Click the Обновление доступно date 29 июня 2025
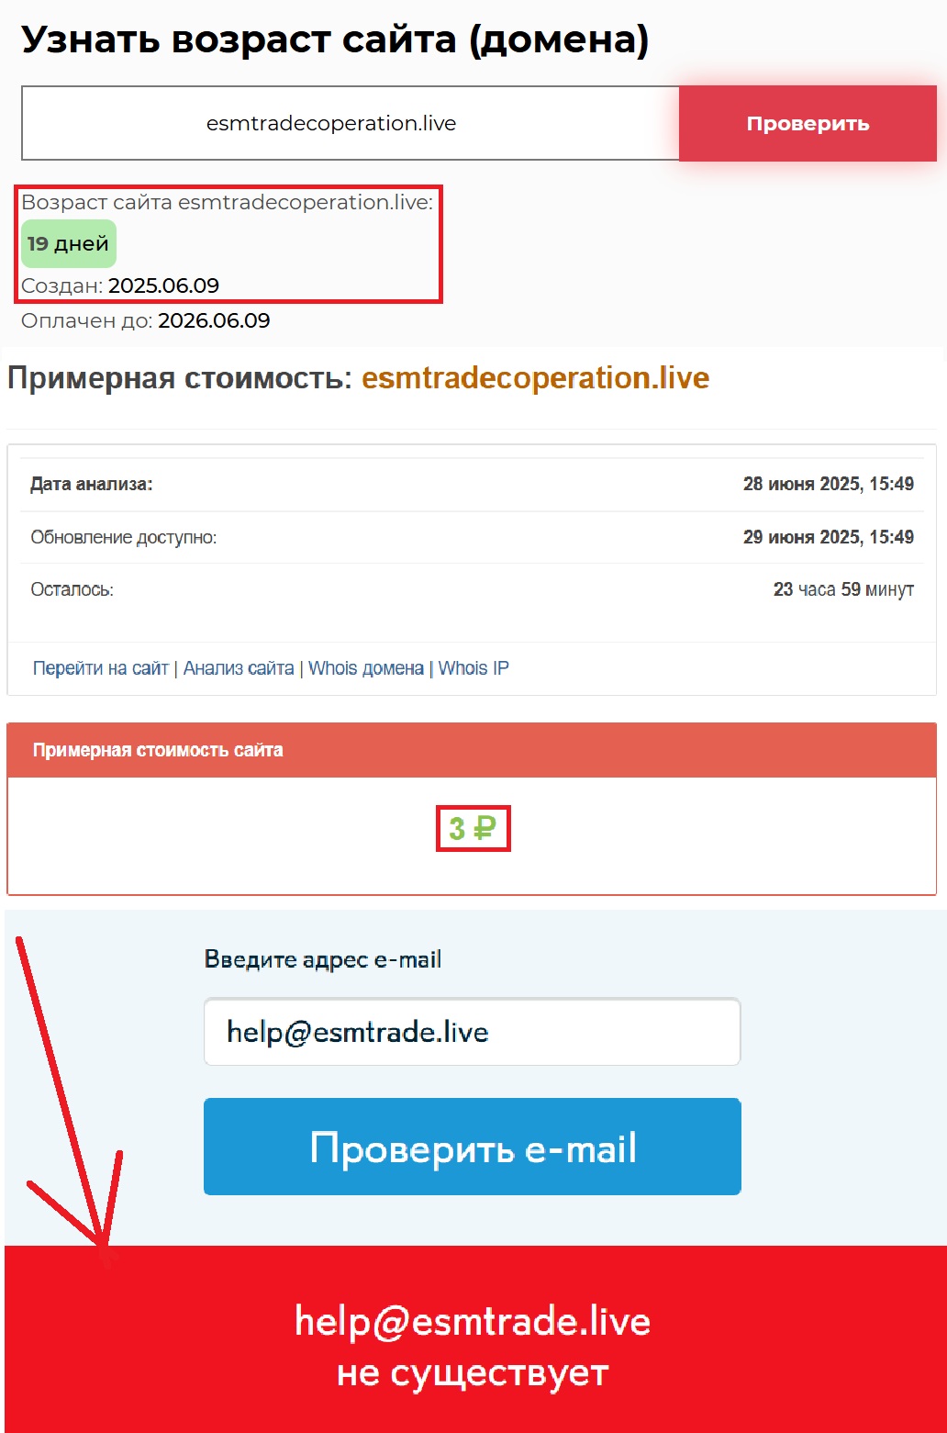947x1433 pixels. pos(829,537)
